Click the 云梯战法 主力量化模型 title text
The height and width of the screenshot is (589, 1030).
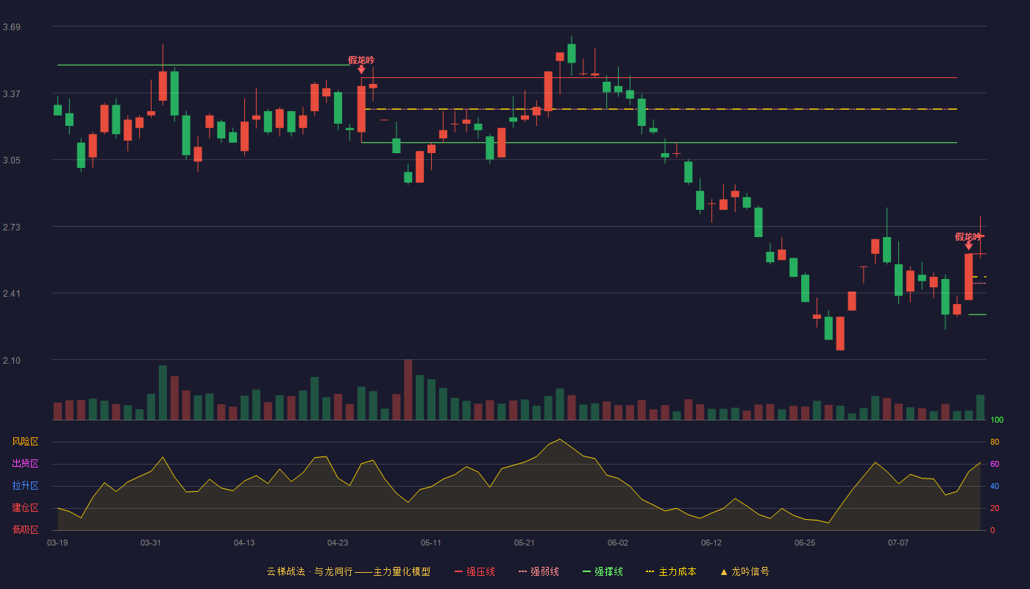[x=349, y=572]
